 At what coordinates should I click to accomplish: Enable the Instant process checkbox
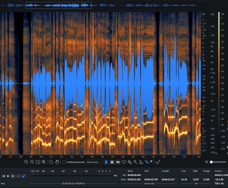(x=64, y=162)
